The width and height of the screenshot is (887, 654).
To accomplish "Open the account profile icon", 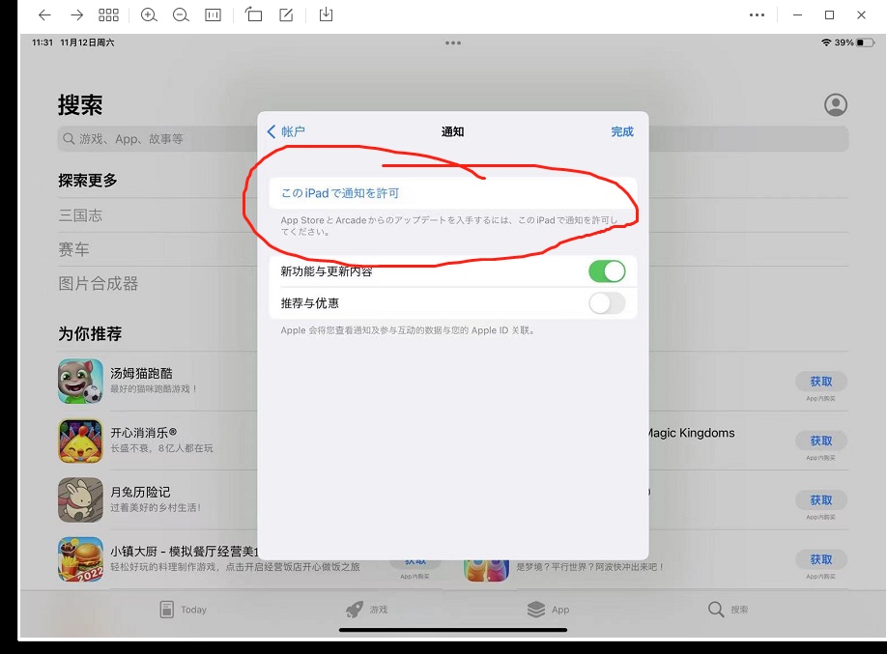I will click(836, 105).
